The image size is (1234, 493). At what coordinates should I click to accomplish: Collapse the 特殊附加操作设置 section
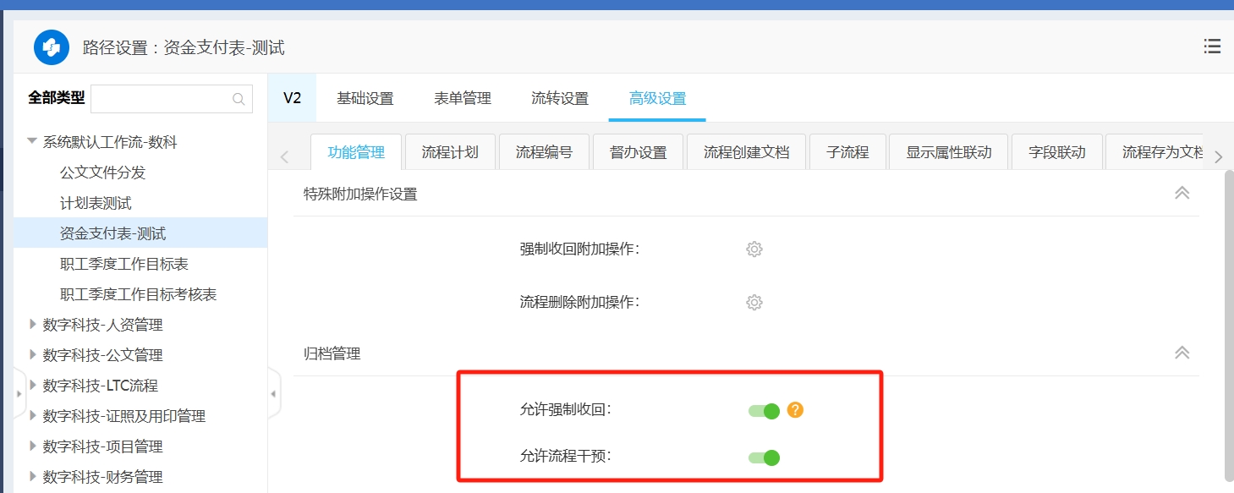click(1182, 193)
